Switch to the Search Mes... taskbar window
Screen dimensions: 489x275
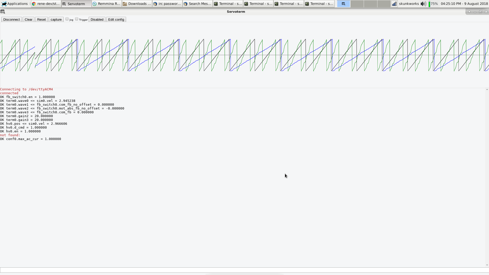click(x=198, y=4)
